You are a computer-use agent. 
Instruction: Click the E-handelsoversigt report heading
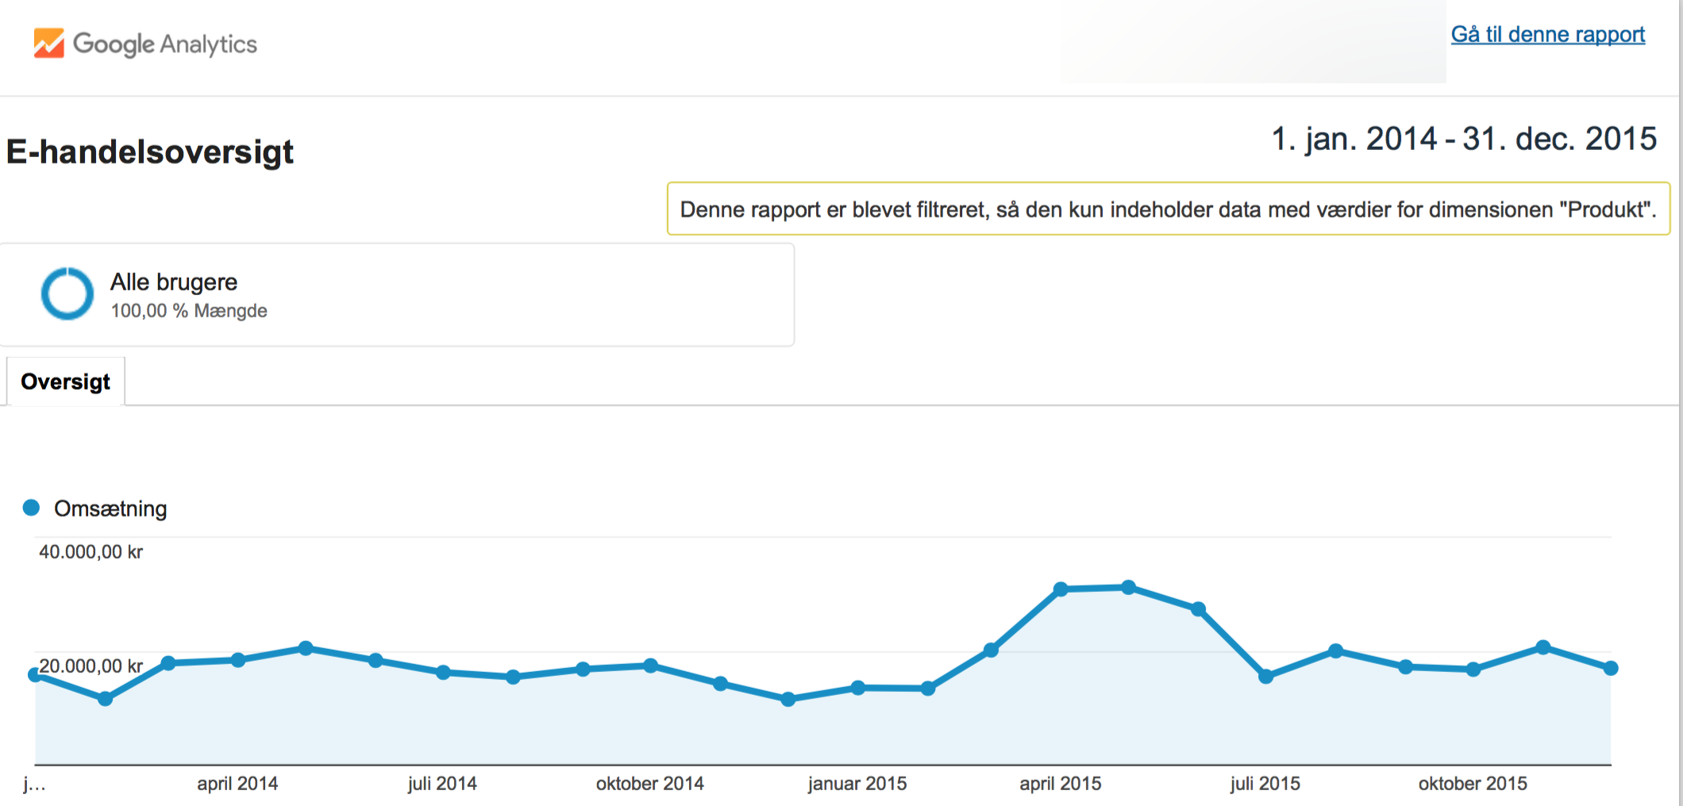[x=150, y=152]
